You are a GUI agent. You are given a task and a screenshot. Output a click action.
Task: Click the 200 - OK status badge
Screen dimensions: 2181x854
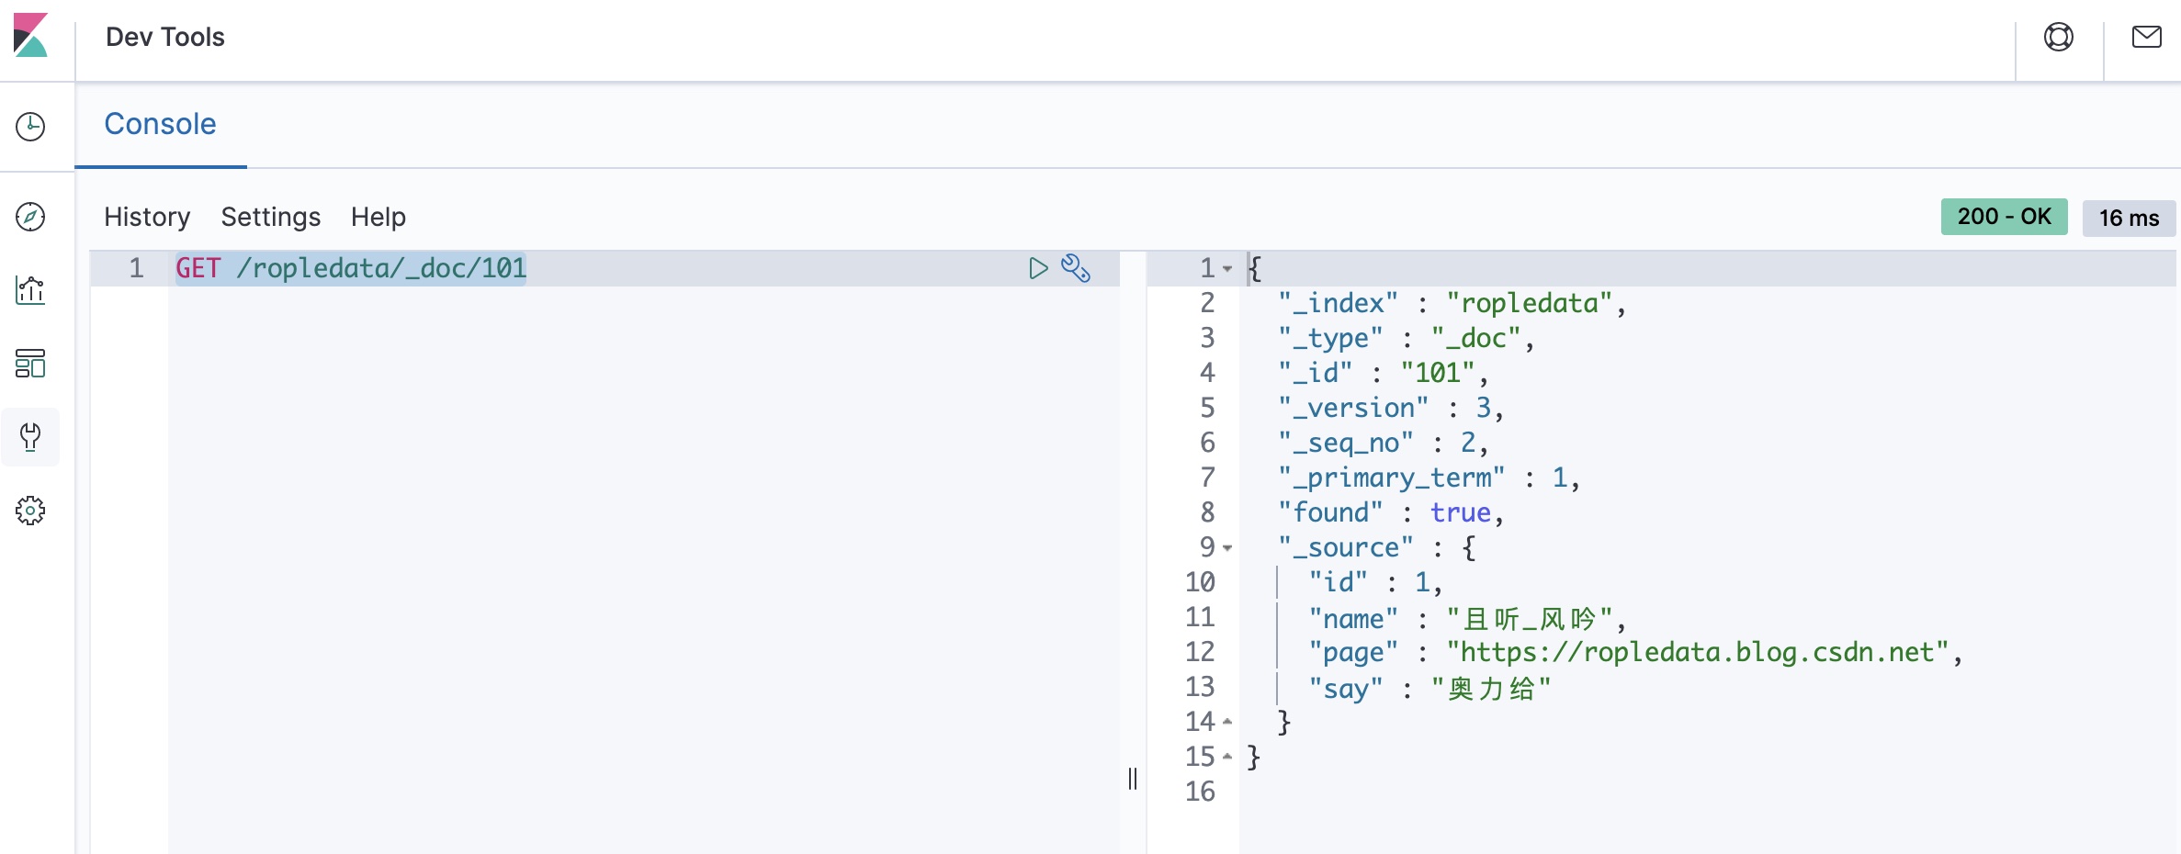pos(2004,217)
